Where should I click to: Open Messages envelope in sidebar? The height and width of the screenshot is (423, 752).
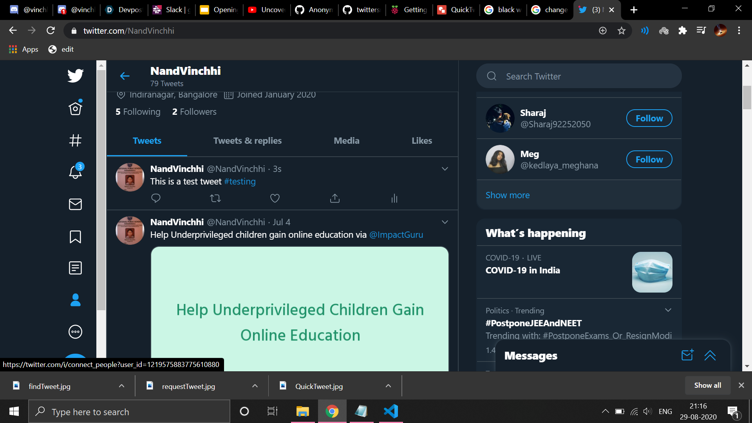tap(75, 204)
